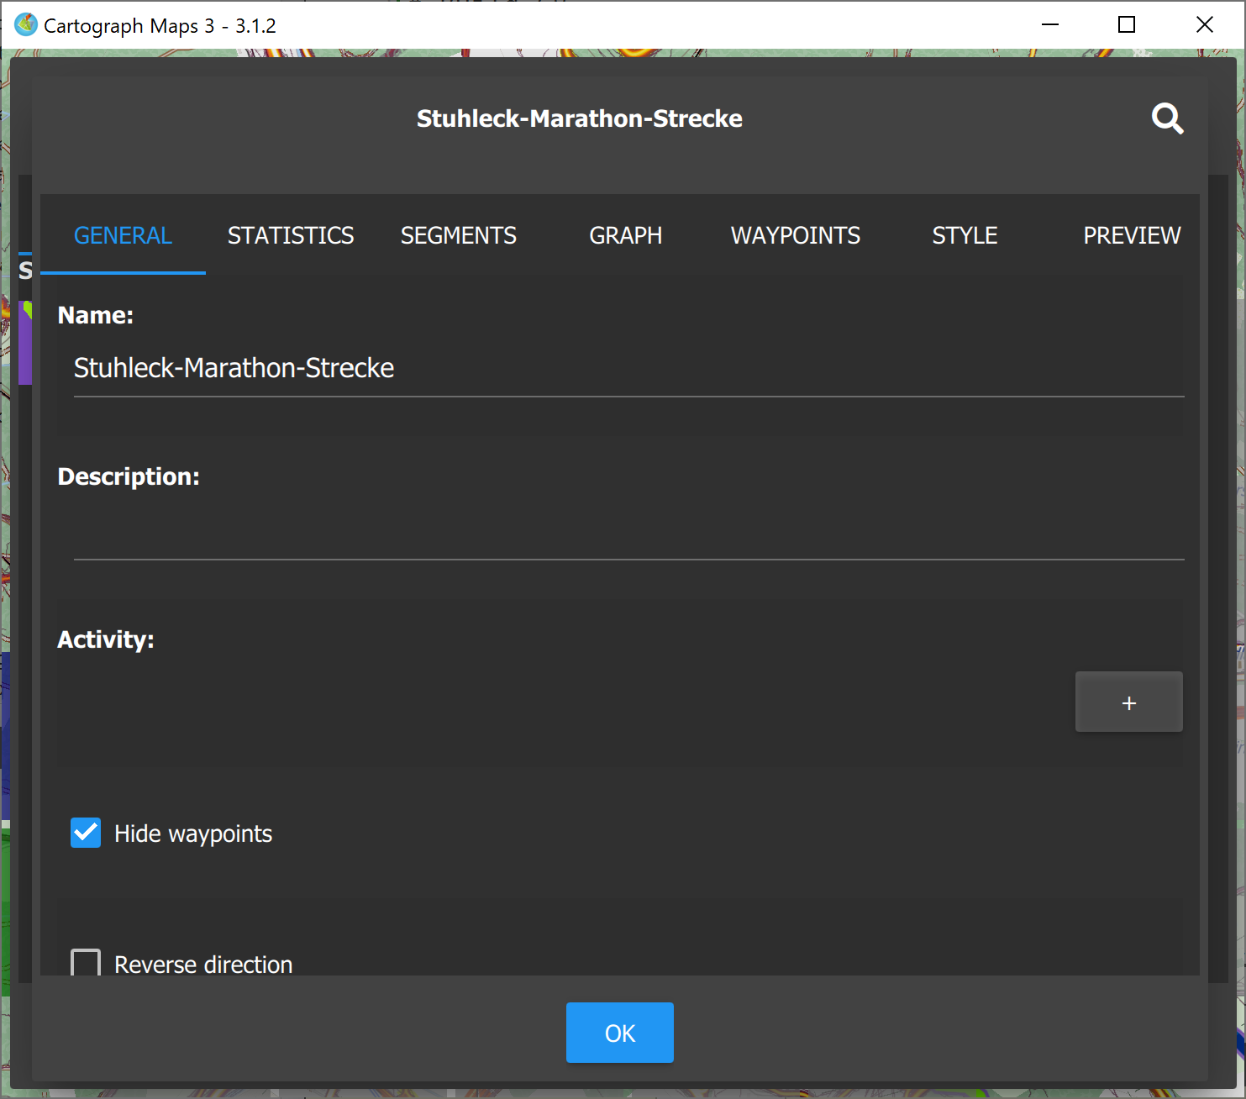1246x1099 pixels.
Task: Click the Cartograph Maps app icon
Action: point(26,25)
